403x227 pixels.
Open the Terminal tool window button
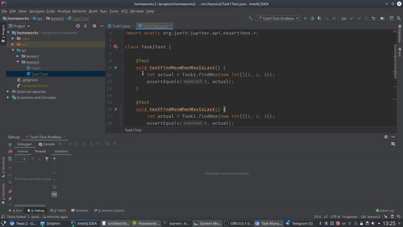click(x=80, y=211)
